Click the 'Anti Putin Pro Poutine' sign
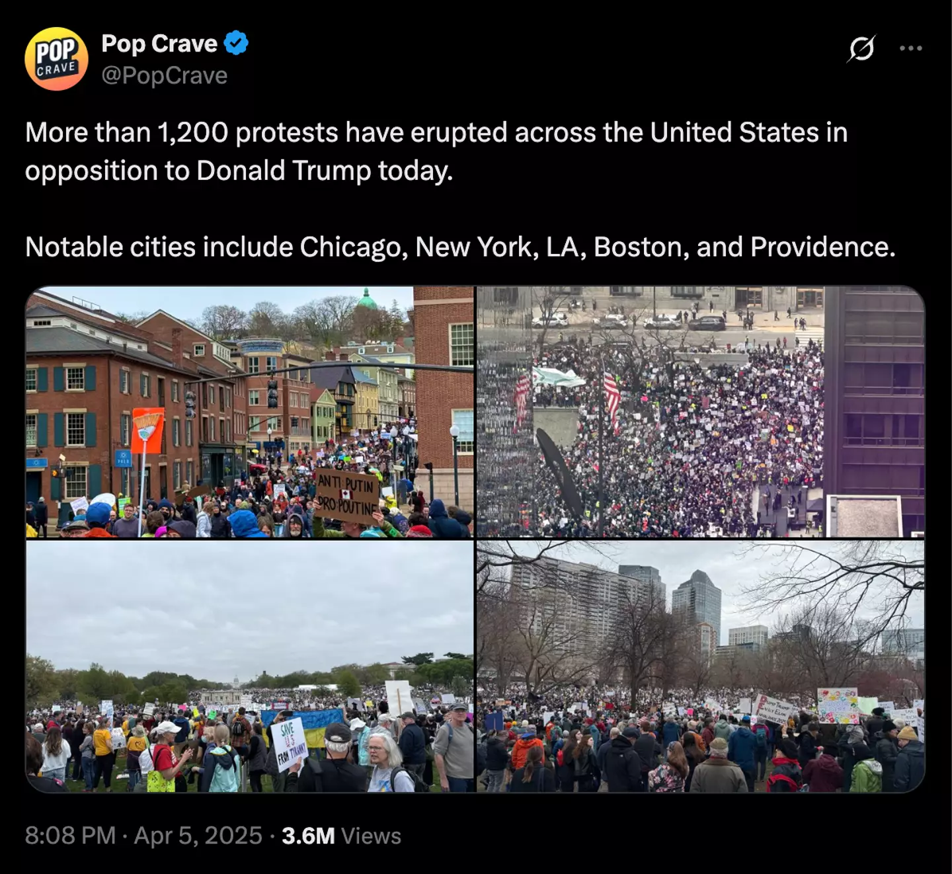The width and height of the screenshot is (952, 874). coord(346,497)
